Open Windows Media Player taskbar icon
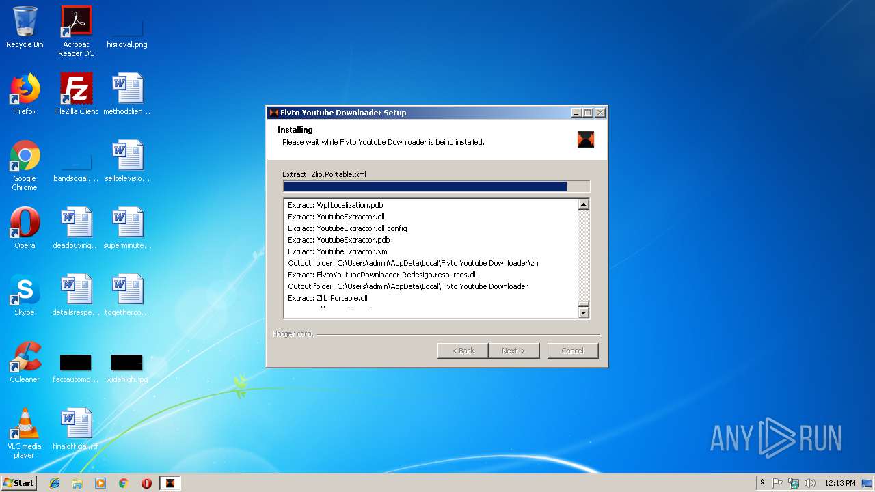The width and height of the screenshot is (875, 492). [x=100, y=483]
